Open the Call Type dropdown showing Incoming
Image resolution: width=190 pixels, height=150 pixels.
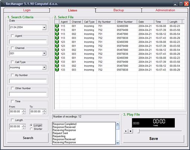pos(44,68)
